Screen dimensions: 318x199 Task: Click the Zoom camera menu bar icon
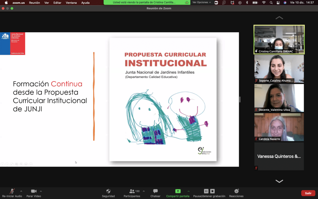pyautogui.click(x=216, y=2)
